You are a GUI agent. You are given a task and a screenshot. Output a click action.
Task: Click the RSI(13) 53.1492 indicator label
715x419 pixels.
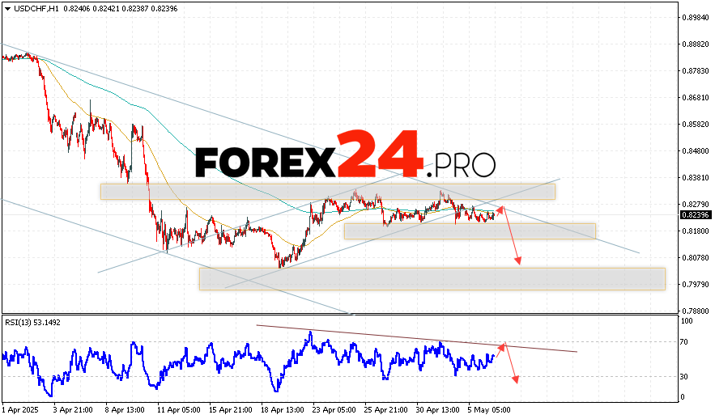[33, 323]
